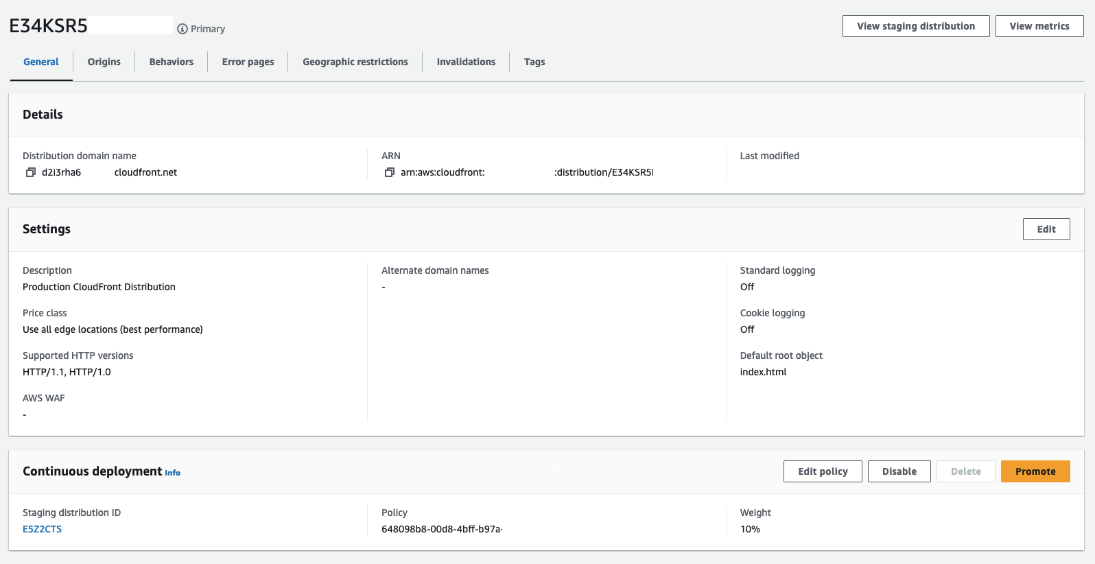Click 'Use all edge locations (best performance)'

point(113,329)
